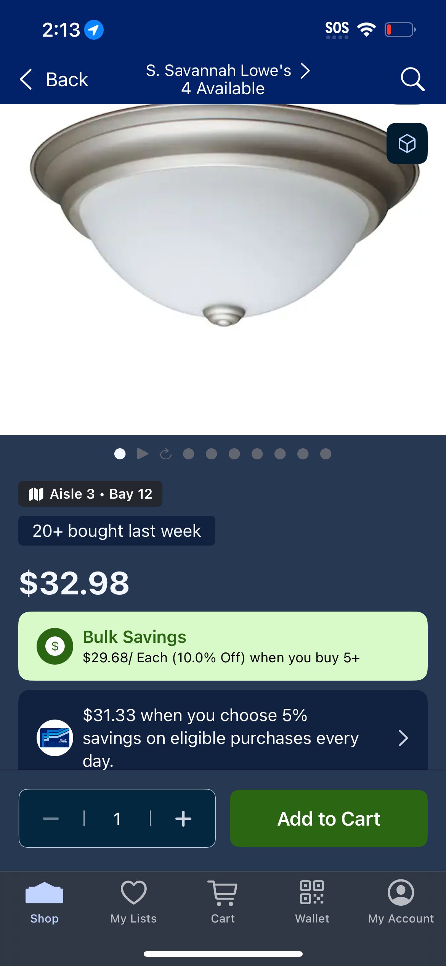Open the Wallet QR code tab
The width and height of the screenshot is (446, 966).
click(312, 902)
